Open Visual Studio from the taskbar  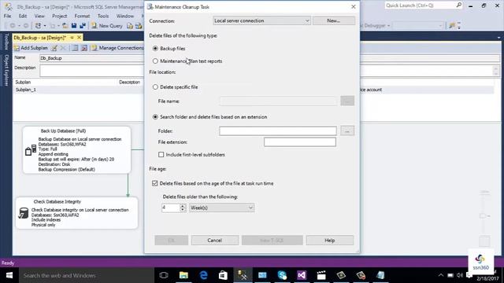(x=302, y=275)
